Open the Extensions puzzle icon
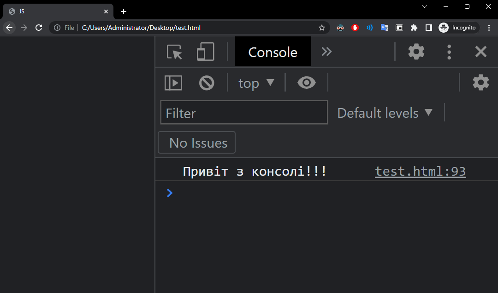The width and height of the screenshot is (498, 293). coord(414,28)
